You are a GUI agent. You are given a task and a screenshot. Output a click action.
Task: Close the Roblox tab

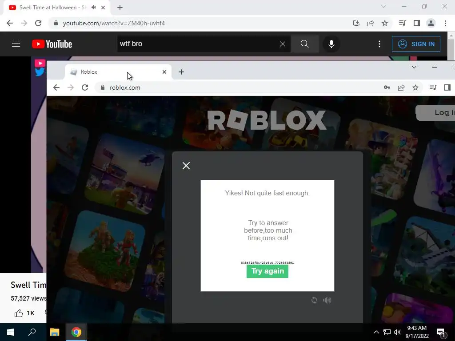point(164,72)
